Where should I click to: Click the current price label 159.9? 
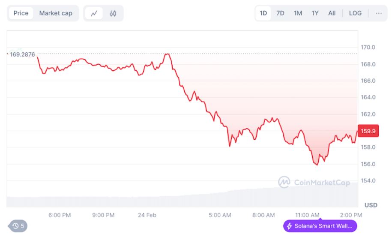click(368, 131)
